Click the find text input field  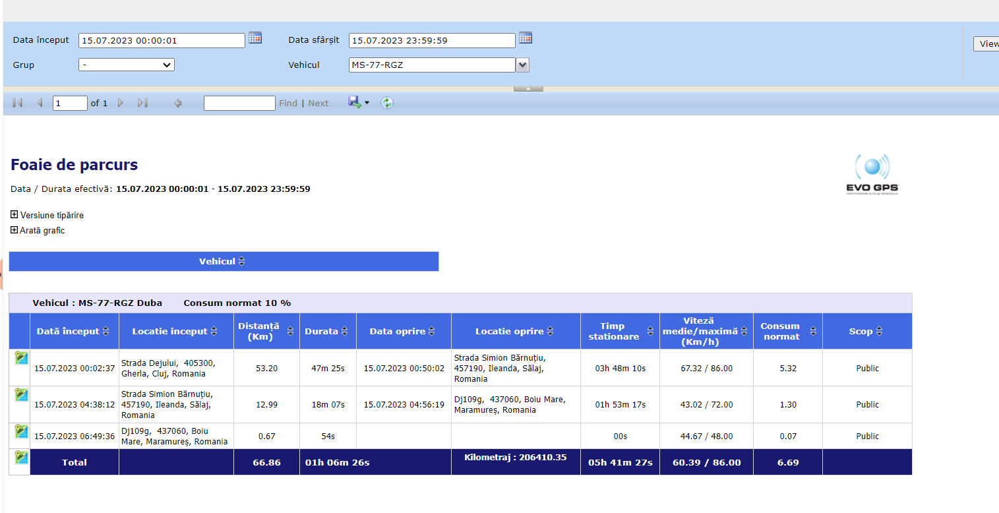click(239, 103)
